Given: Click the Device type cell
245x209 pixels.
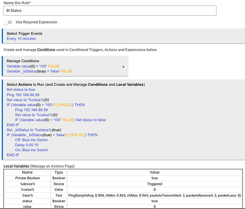Looking at the screenshot, I should 59,184.
